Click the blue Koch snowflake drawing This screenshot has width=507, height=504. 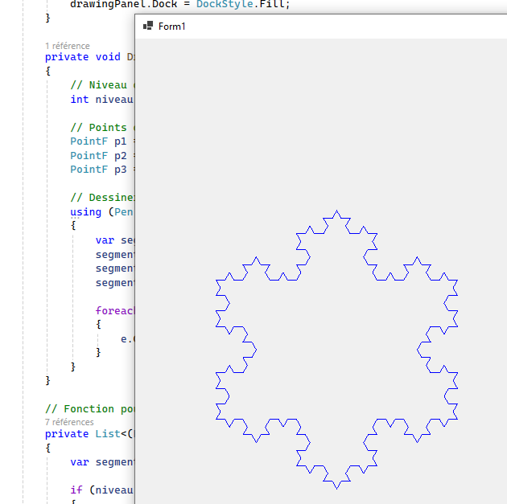coord(336,350)
